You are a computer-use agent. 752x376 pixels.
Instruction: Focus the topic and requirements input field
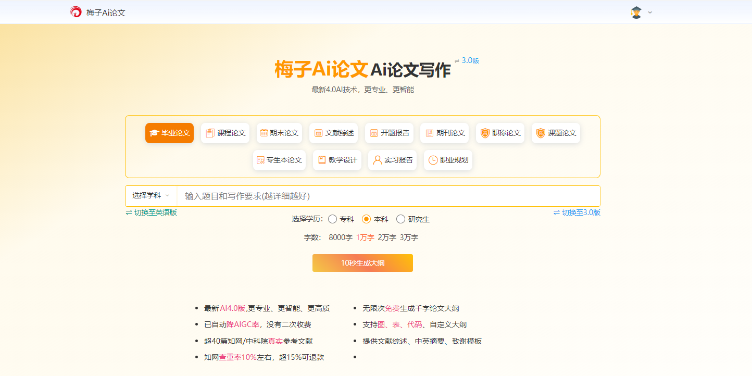tap(388, 196)
